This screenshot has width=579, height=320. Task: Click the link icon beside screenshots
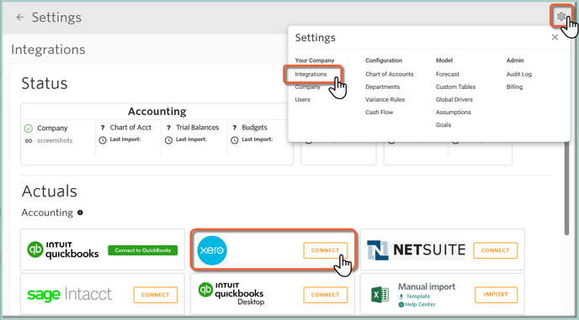pos(29,141)
